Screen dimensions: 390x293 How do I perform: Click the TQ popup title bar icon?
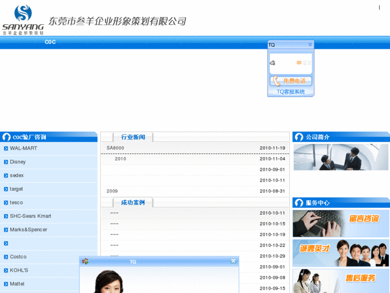85,261
